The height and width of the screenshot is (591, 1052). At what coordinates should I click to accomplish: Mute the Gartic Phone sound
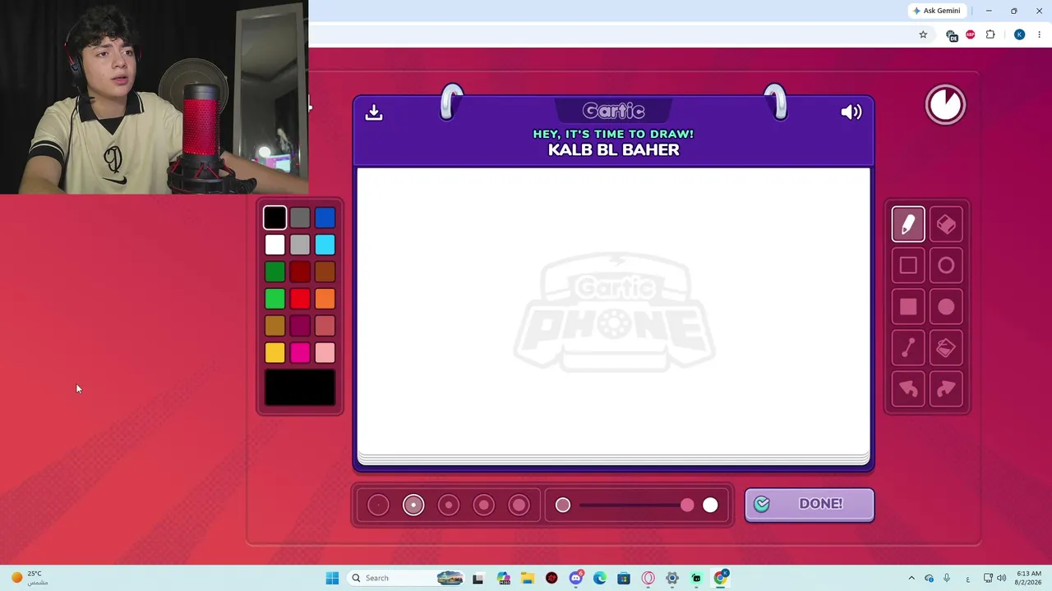point(851,112)
